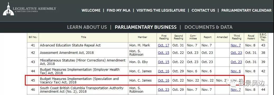Viewport: 274px width, 95px height.
Task: Open Bill 46 first reading Oct. 23
Action: [x=163, y=90]
